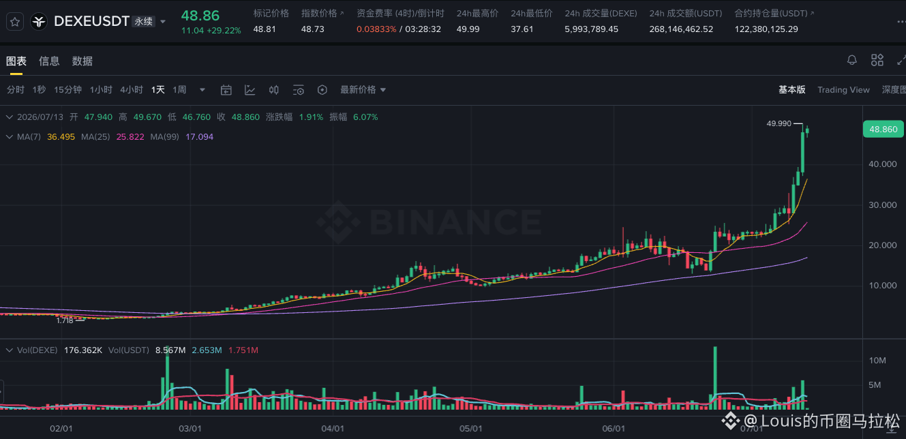Click the 07/01 date on time axis
The height and width of the screenshot is (439, 906).
751,429
